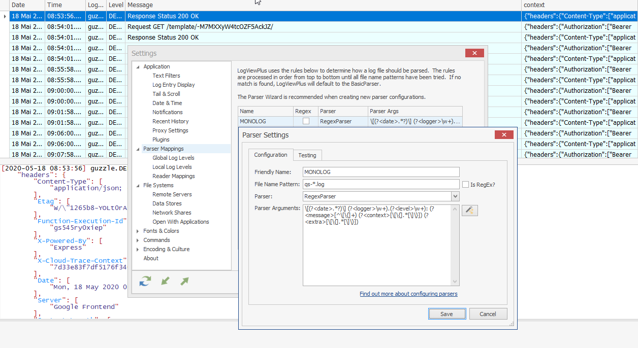Open Reader Mappings item

[x=174, y=176]
